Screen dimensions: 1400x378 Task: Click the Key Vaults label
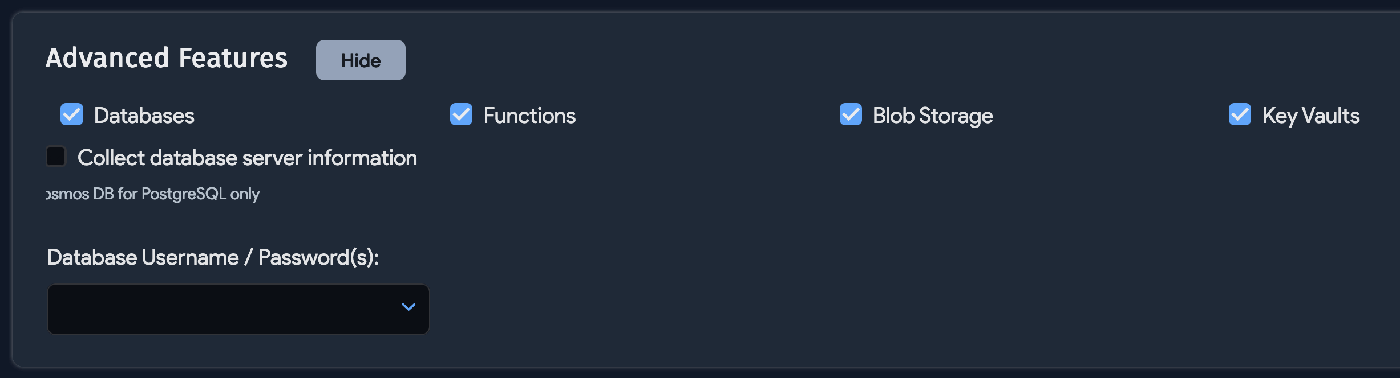[1310, 115]
